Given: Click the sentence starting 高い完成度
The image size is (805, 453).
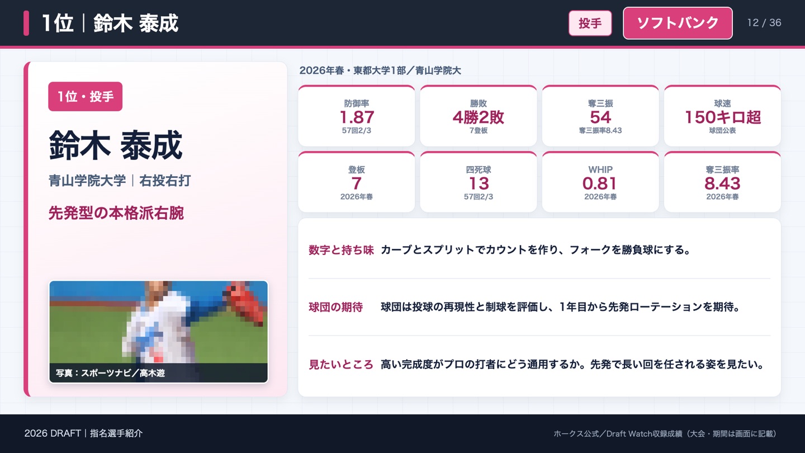Looking at the screenshot, I should (572, 365).
